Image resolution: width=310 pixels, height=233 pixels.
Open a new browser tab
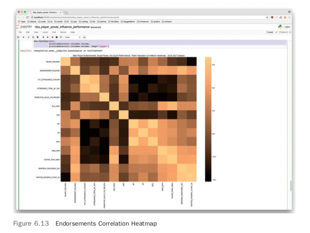tap(66, 12)
